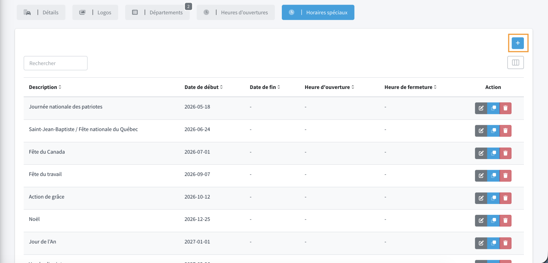Open Heures d'ouvertures tab
This screenshot has height=263, width=548.
[236, 12]
